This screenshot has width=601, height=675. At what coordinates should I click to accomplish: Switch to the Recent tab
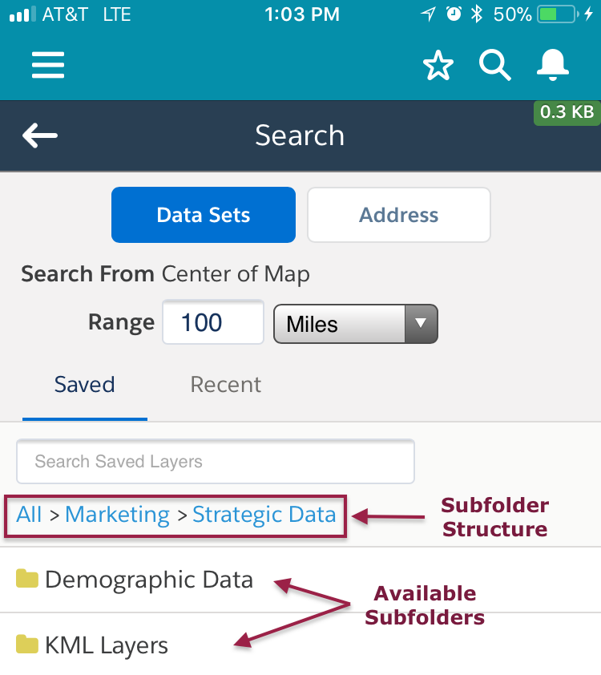coord(225,385)
